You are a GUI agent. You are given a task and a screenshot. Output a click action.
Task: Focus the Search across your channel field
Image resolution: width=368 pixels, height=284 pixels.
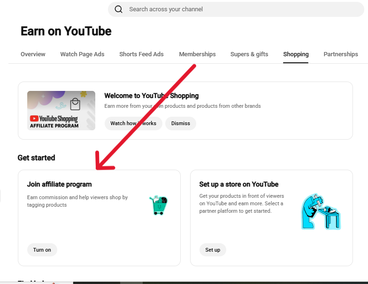(x=236, y=9)
